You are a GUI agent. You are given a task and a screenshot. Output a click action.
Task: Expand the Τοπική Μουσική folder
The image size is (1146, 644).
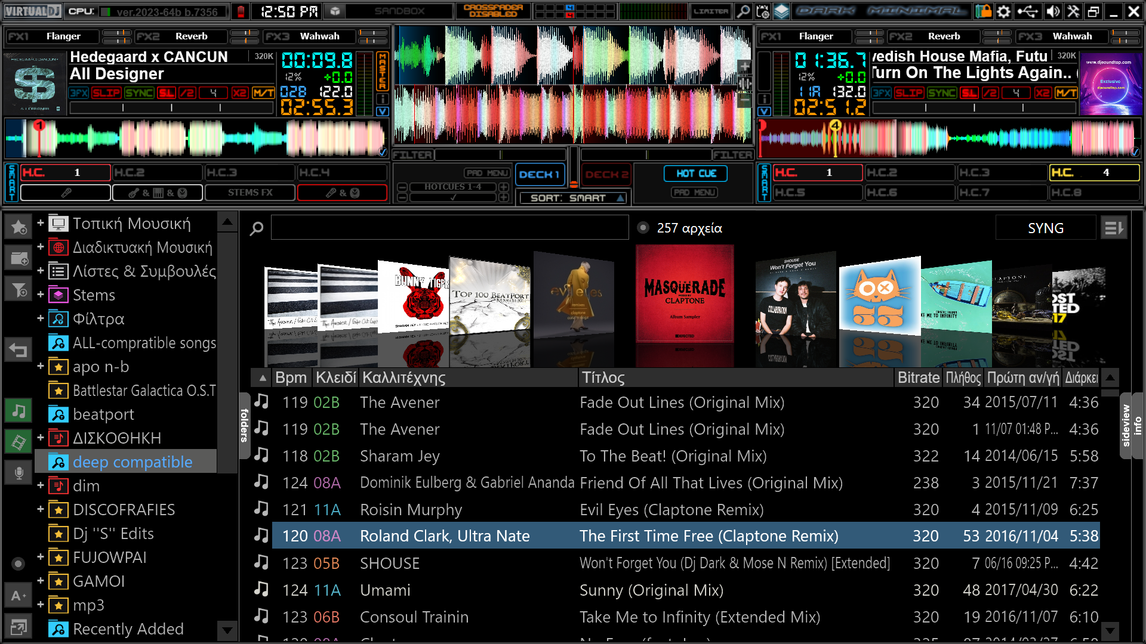click(40, 223)
